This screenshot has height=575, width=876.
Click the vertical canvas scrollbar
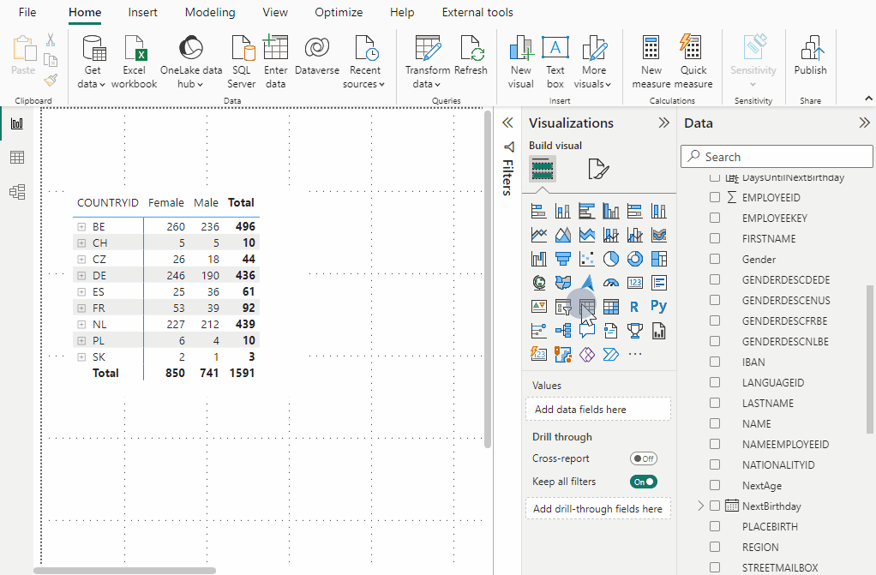pyautogui.click(x=488, y=279)
